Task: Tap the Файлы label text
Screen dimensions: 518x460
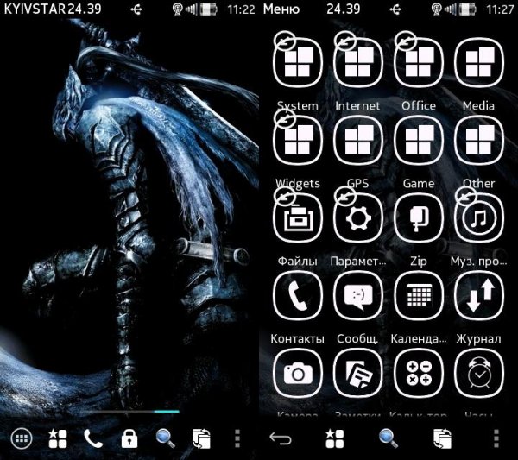Action: (297, 262)
